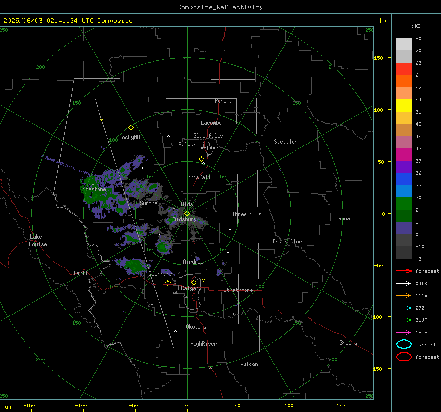Screen dimensions: 441x412
Task: Click the Lacombe town label
Action: pyautogui.click(x=211, y=123)
